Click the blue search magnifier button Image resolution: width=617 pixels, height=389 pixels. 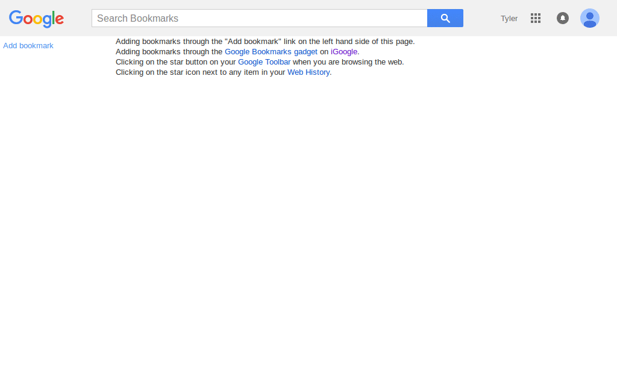tap(445, 18)
